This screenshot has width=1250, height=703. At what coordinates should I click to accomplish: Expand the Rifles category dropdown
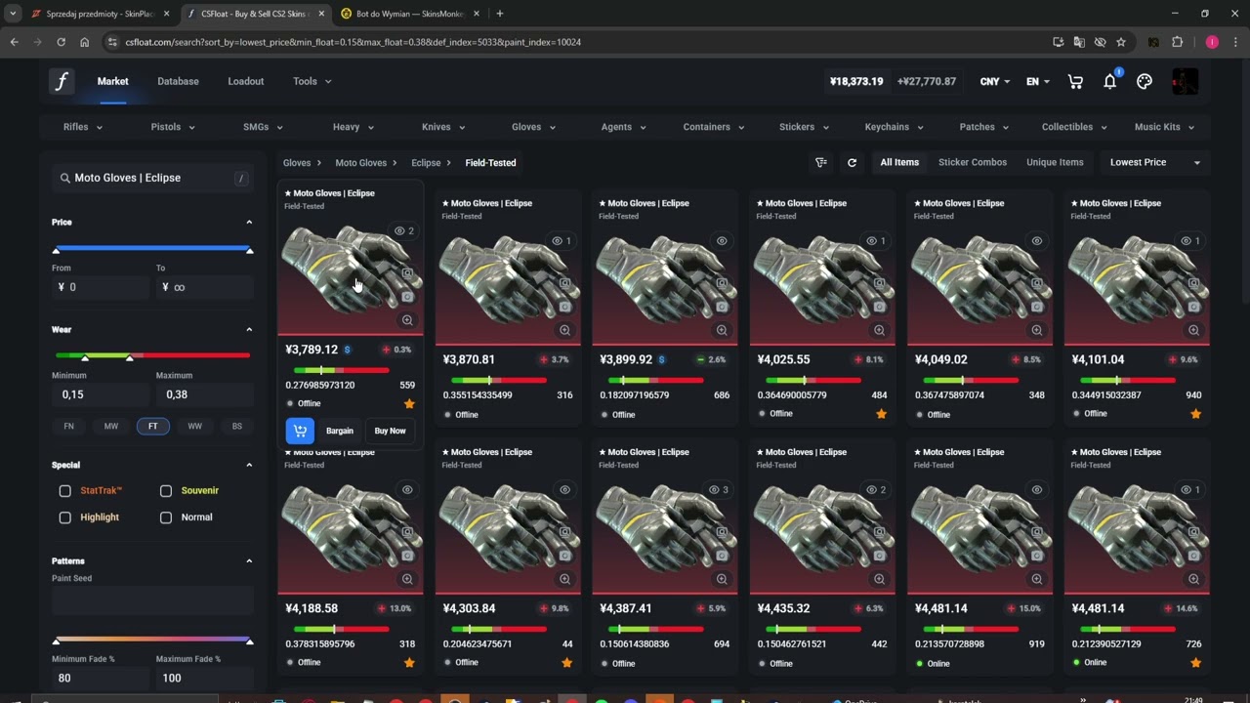point(83,127)
